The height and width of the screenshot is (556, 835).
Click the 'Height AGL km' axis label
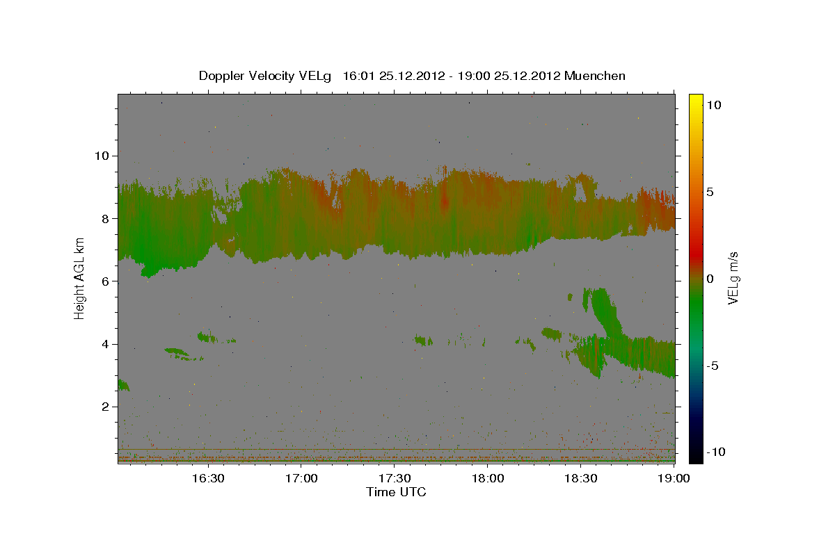[80, 278]
